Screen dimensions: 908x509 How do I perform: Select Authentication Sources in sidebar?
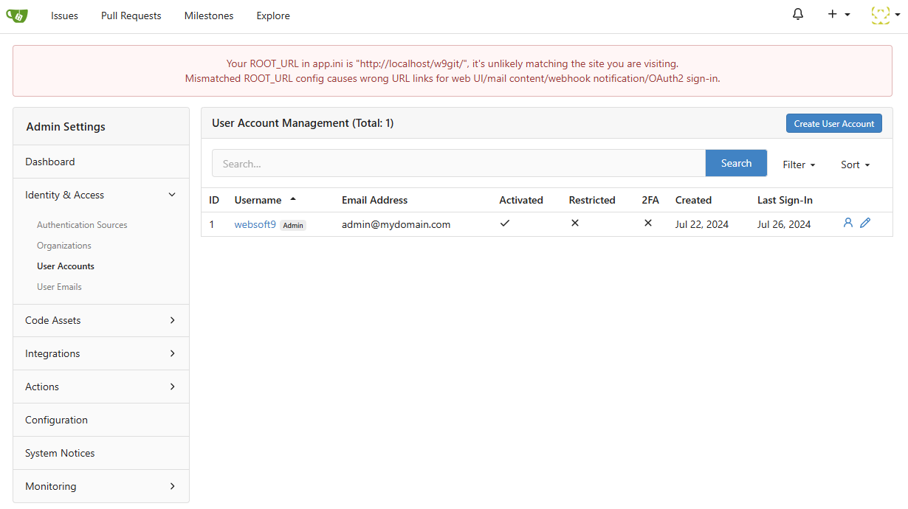tap(82, 225)
